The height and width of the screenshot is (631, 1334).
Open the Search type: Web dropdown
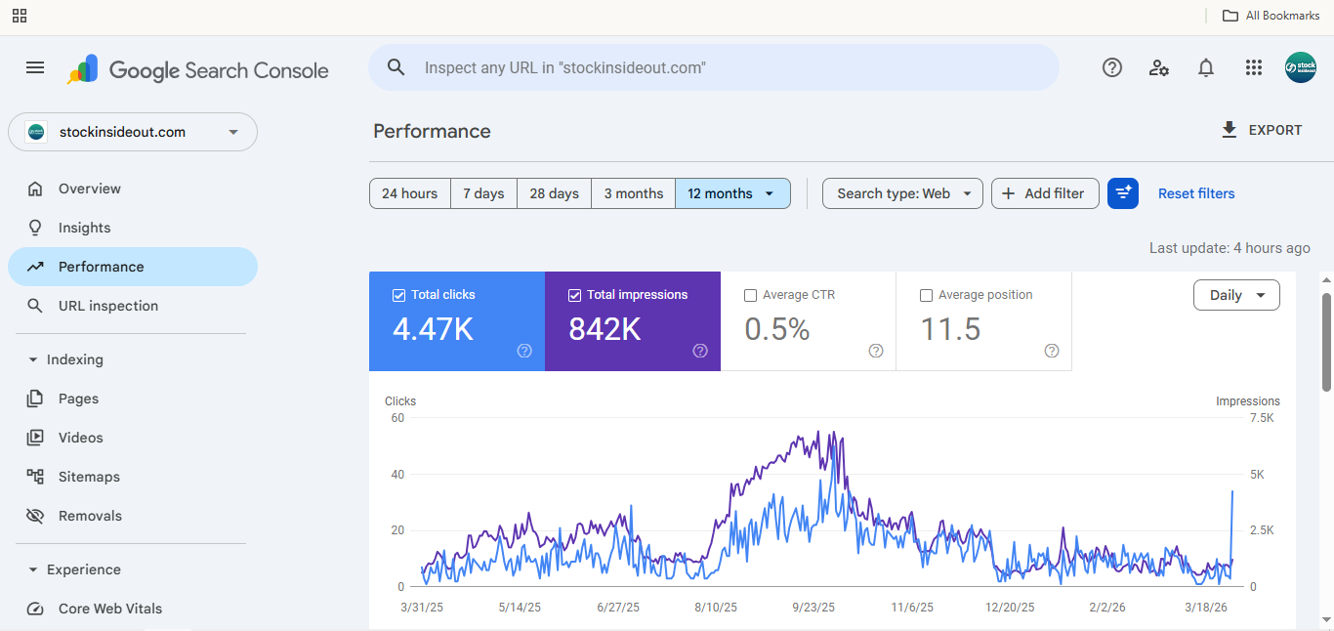click(900, 193)
